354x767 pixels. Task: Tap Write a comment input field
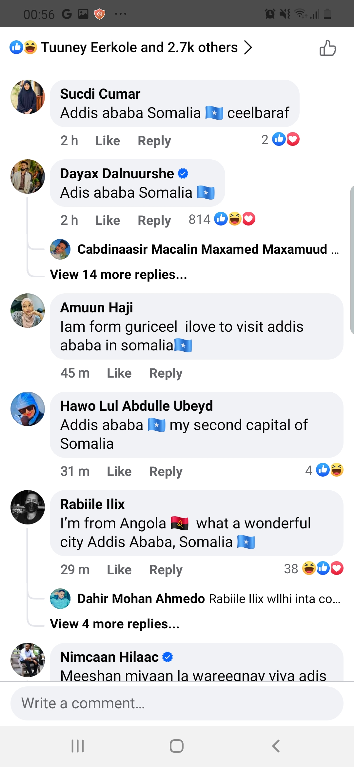point(177,703)
